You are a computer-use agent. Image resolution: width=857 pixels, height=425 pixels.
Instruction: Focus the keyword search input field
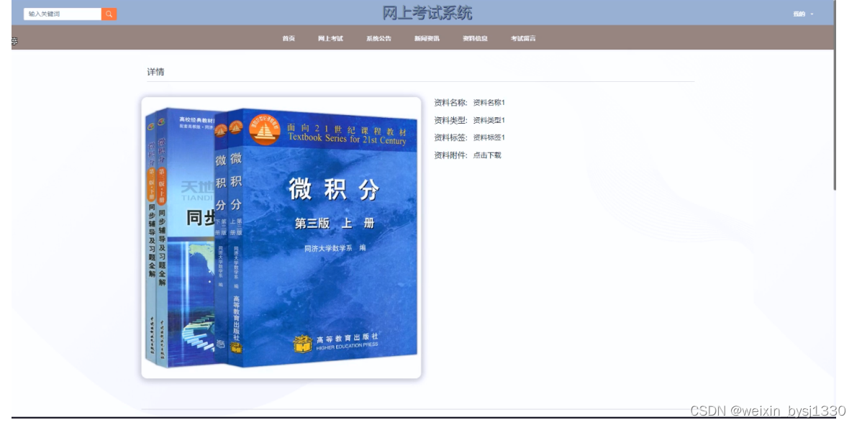[63, 14]
